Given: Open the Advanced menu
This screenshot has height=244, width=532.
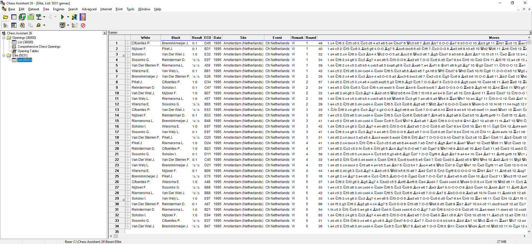Looking at the screenshot, I should pyautogui.click(x=89, y=9).
